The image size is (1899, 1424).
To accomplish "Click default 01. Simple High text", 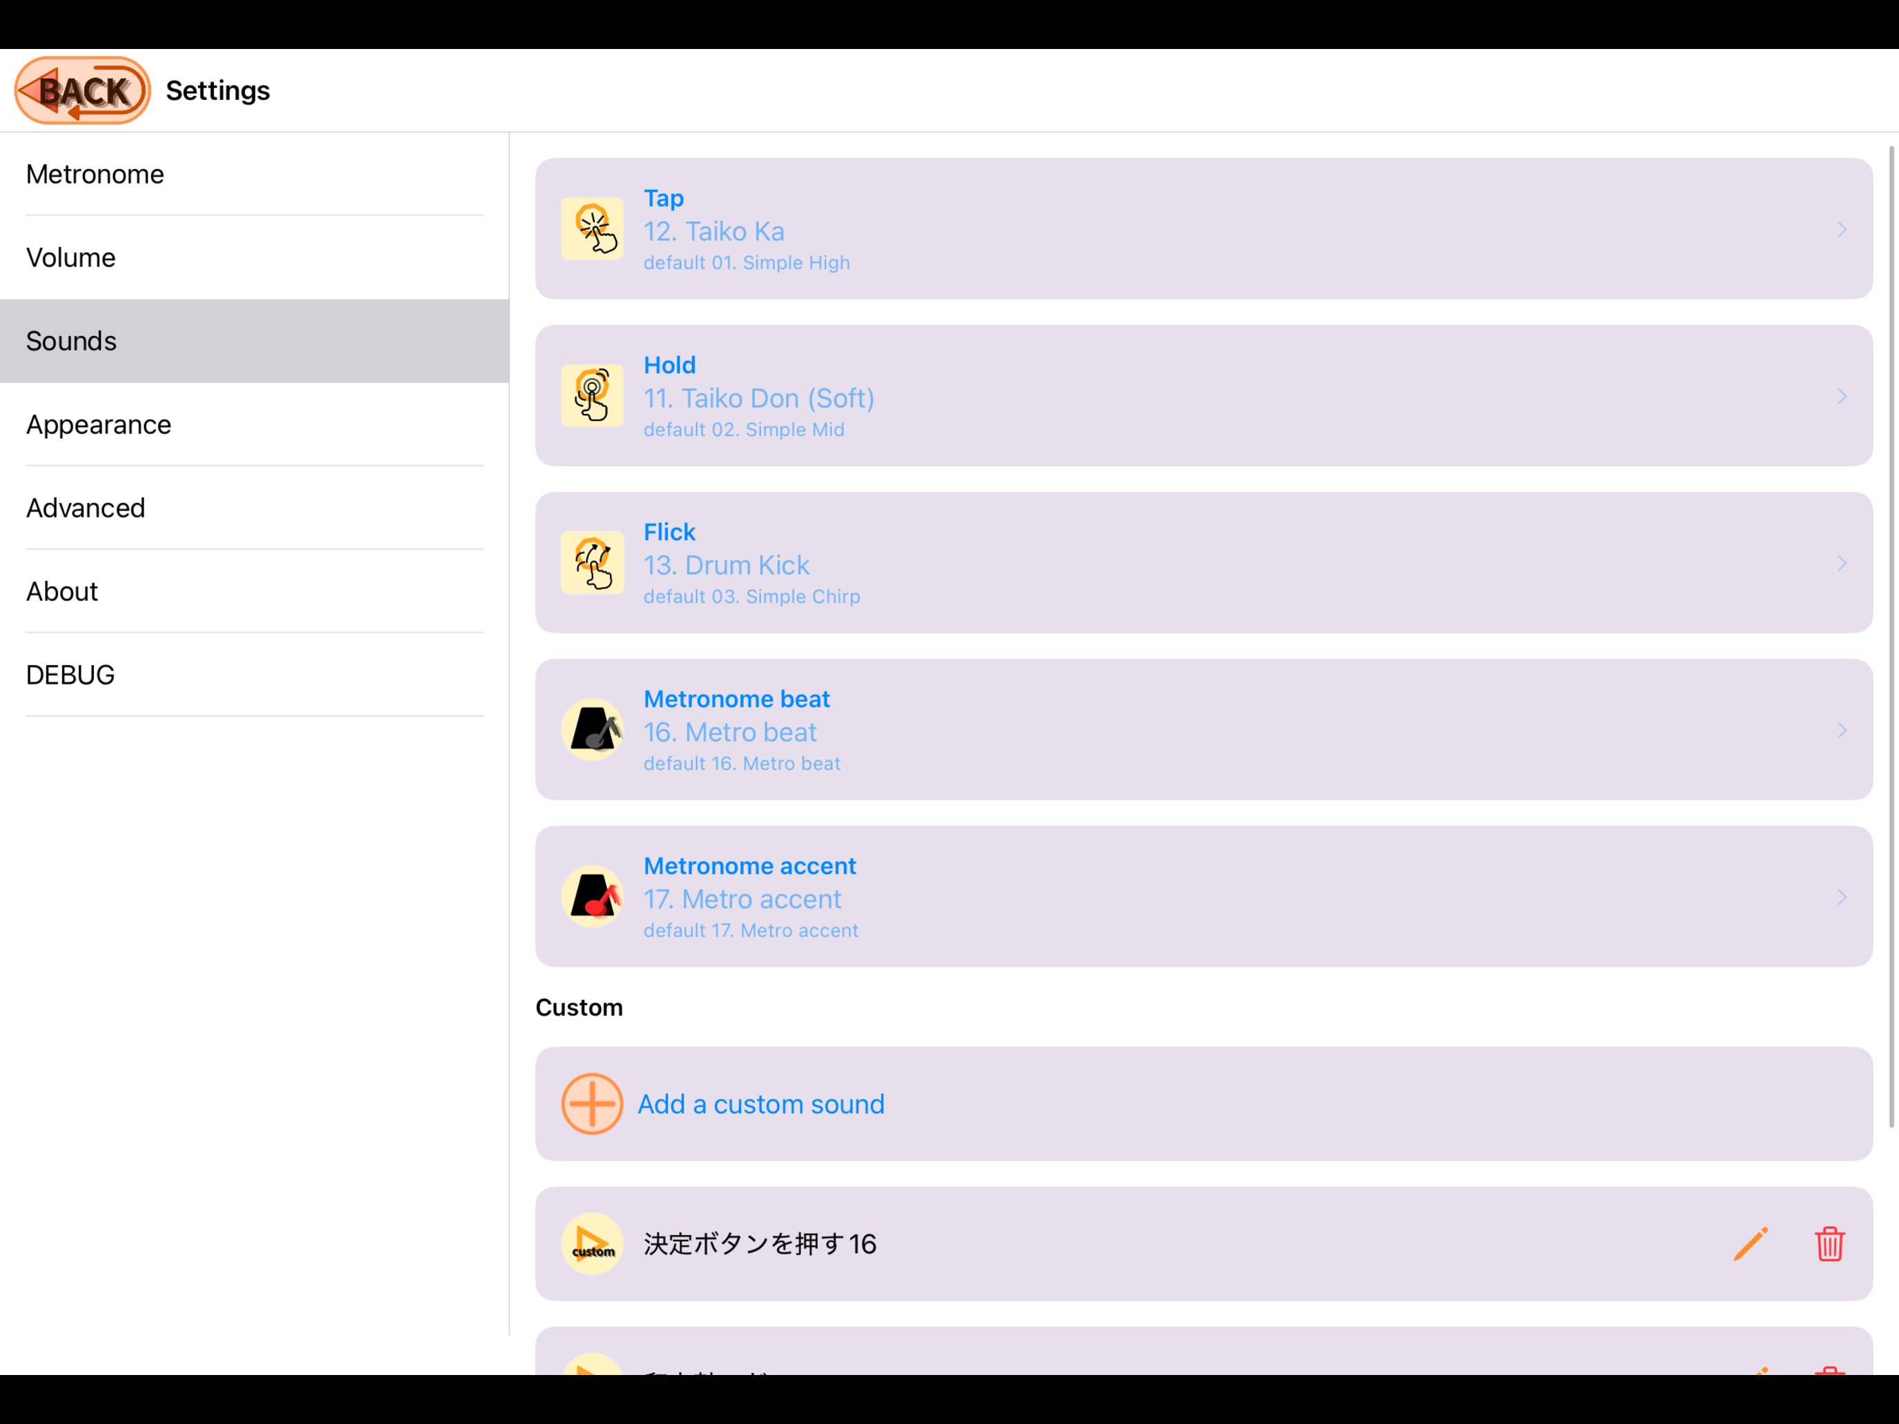I will pyautogui.click(x=747, y=263).
